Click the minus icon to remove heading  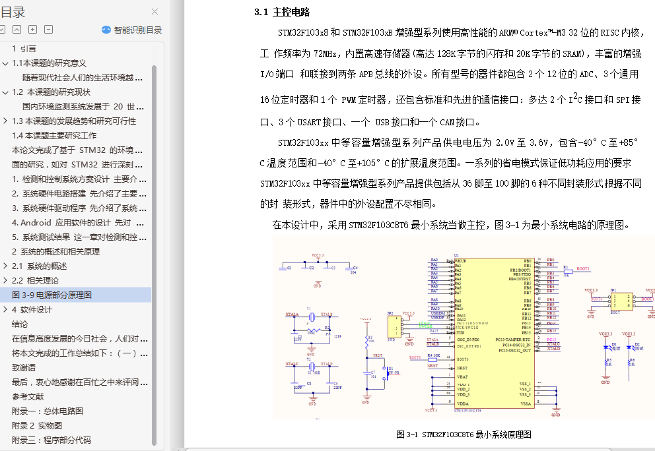tap(48, 29)
